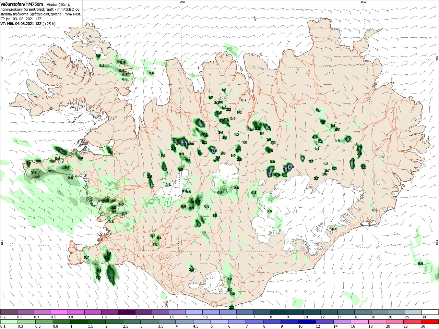Click the 'IT: þri. 03. 08. 2021 12Z' line
This screenshot has height=329, width=439.
point(21,19)
